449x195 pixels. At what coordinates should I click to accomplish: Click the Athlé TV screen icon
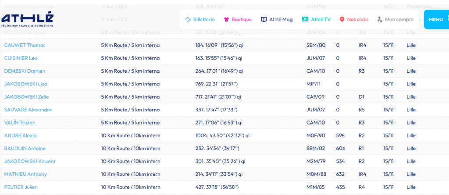pos(305,20)
